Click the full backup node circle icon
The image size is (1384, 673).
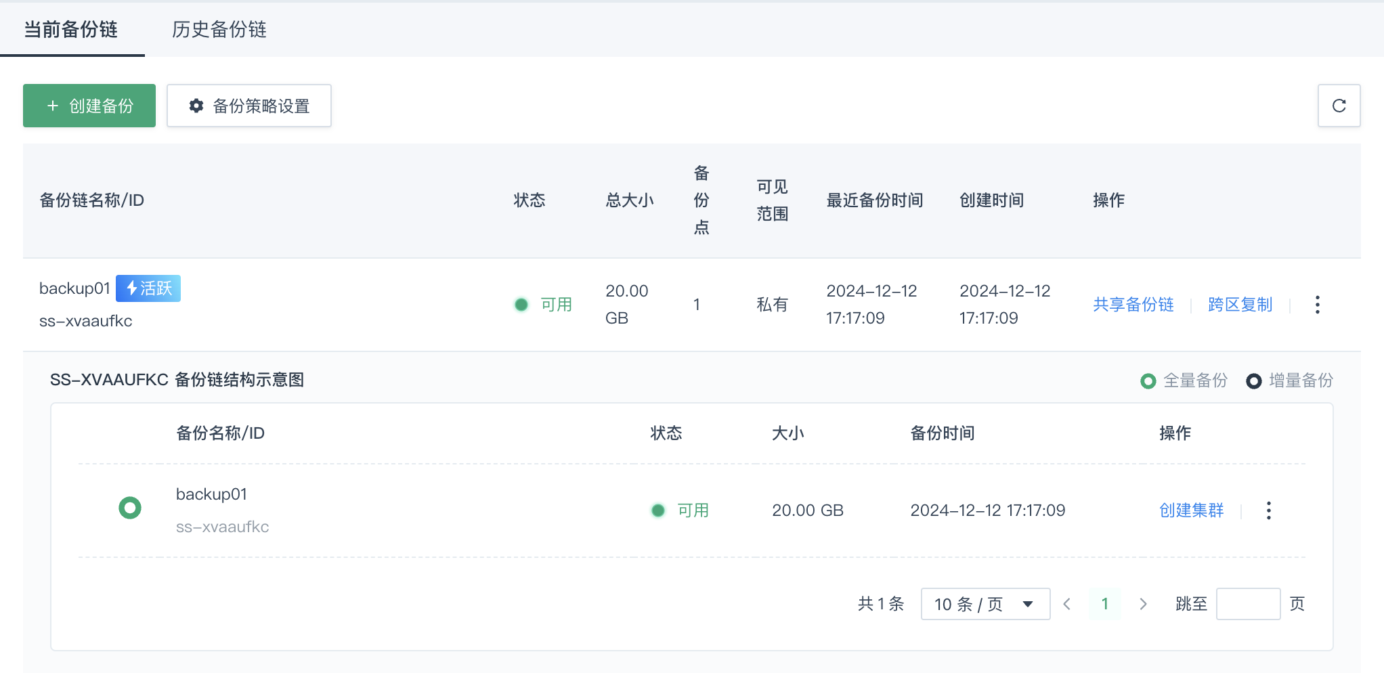coord(129,508)
